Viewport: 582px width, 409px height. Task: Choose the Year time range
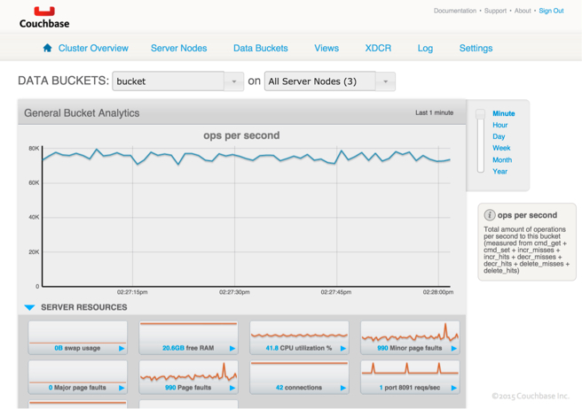click(x=500, y=171)
